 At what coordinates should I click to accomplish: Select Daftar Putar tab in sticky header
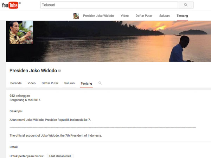[x=144, y=16]
